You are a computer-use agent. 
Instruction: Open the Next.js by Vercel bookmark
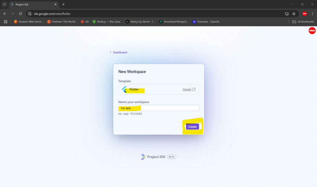pyautogui.click(x=141, y=22)
